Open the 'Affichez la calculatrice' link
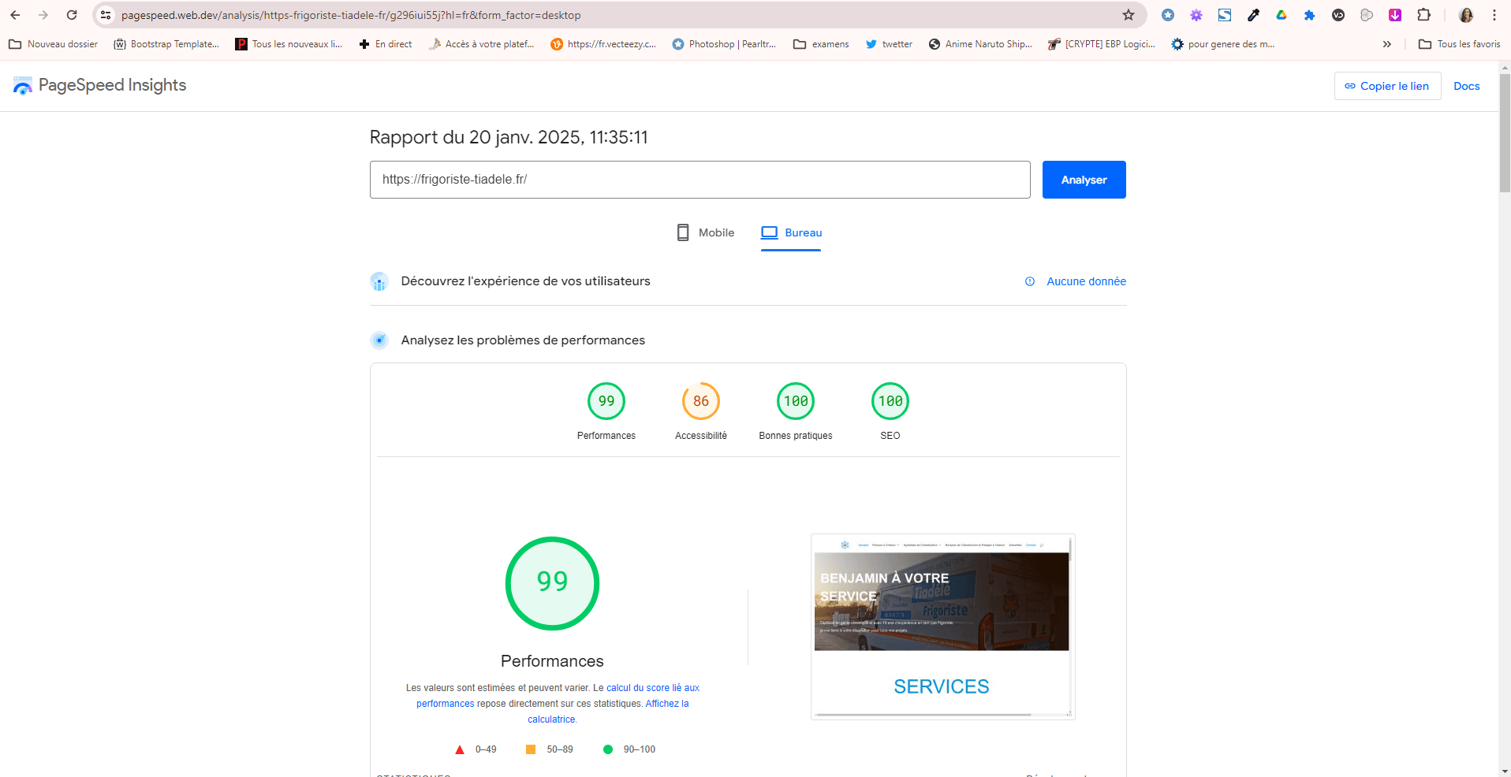 (x=666, y=704)
